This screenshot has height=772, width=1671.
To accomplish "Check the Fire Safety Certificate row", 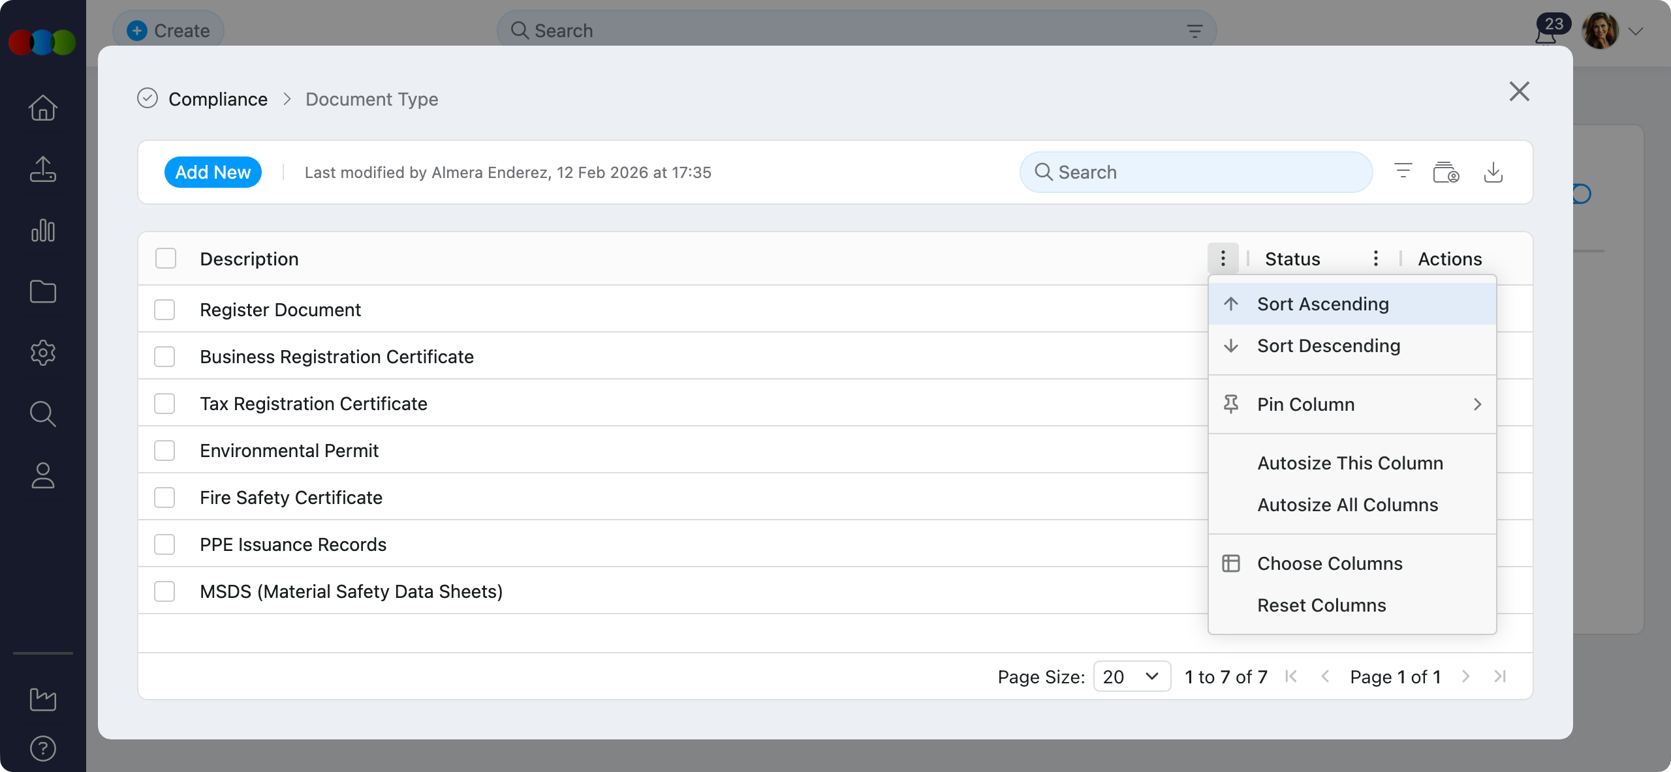I will click(165, 497).
